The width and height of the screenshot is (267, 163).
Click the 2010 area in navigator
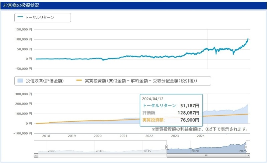point(99,149)
